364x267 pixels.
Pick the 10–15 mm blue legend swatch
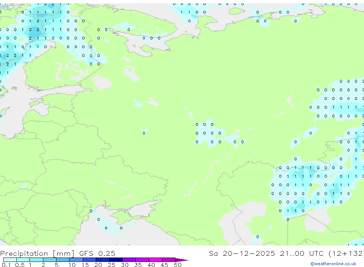coord(76,260)
